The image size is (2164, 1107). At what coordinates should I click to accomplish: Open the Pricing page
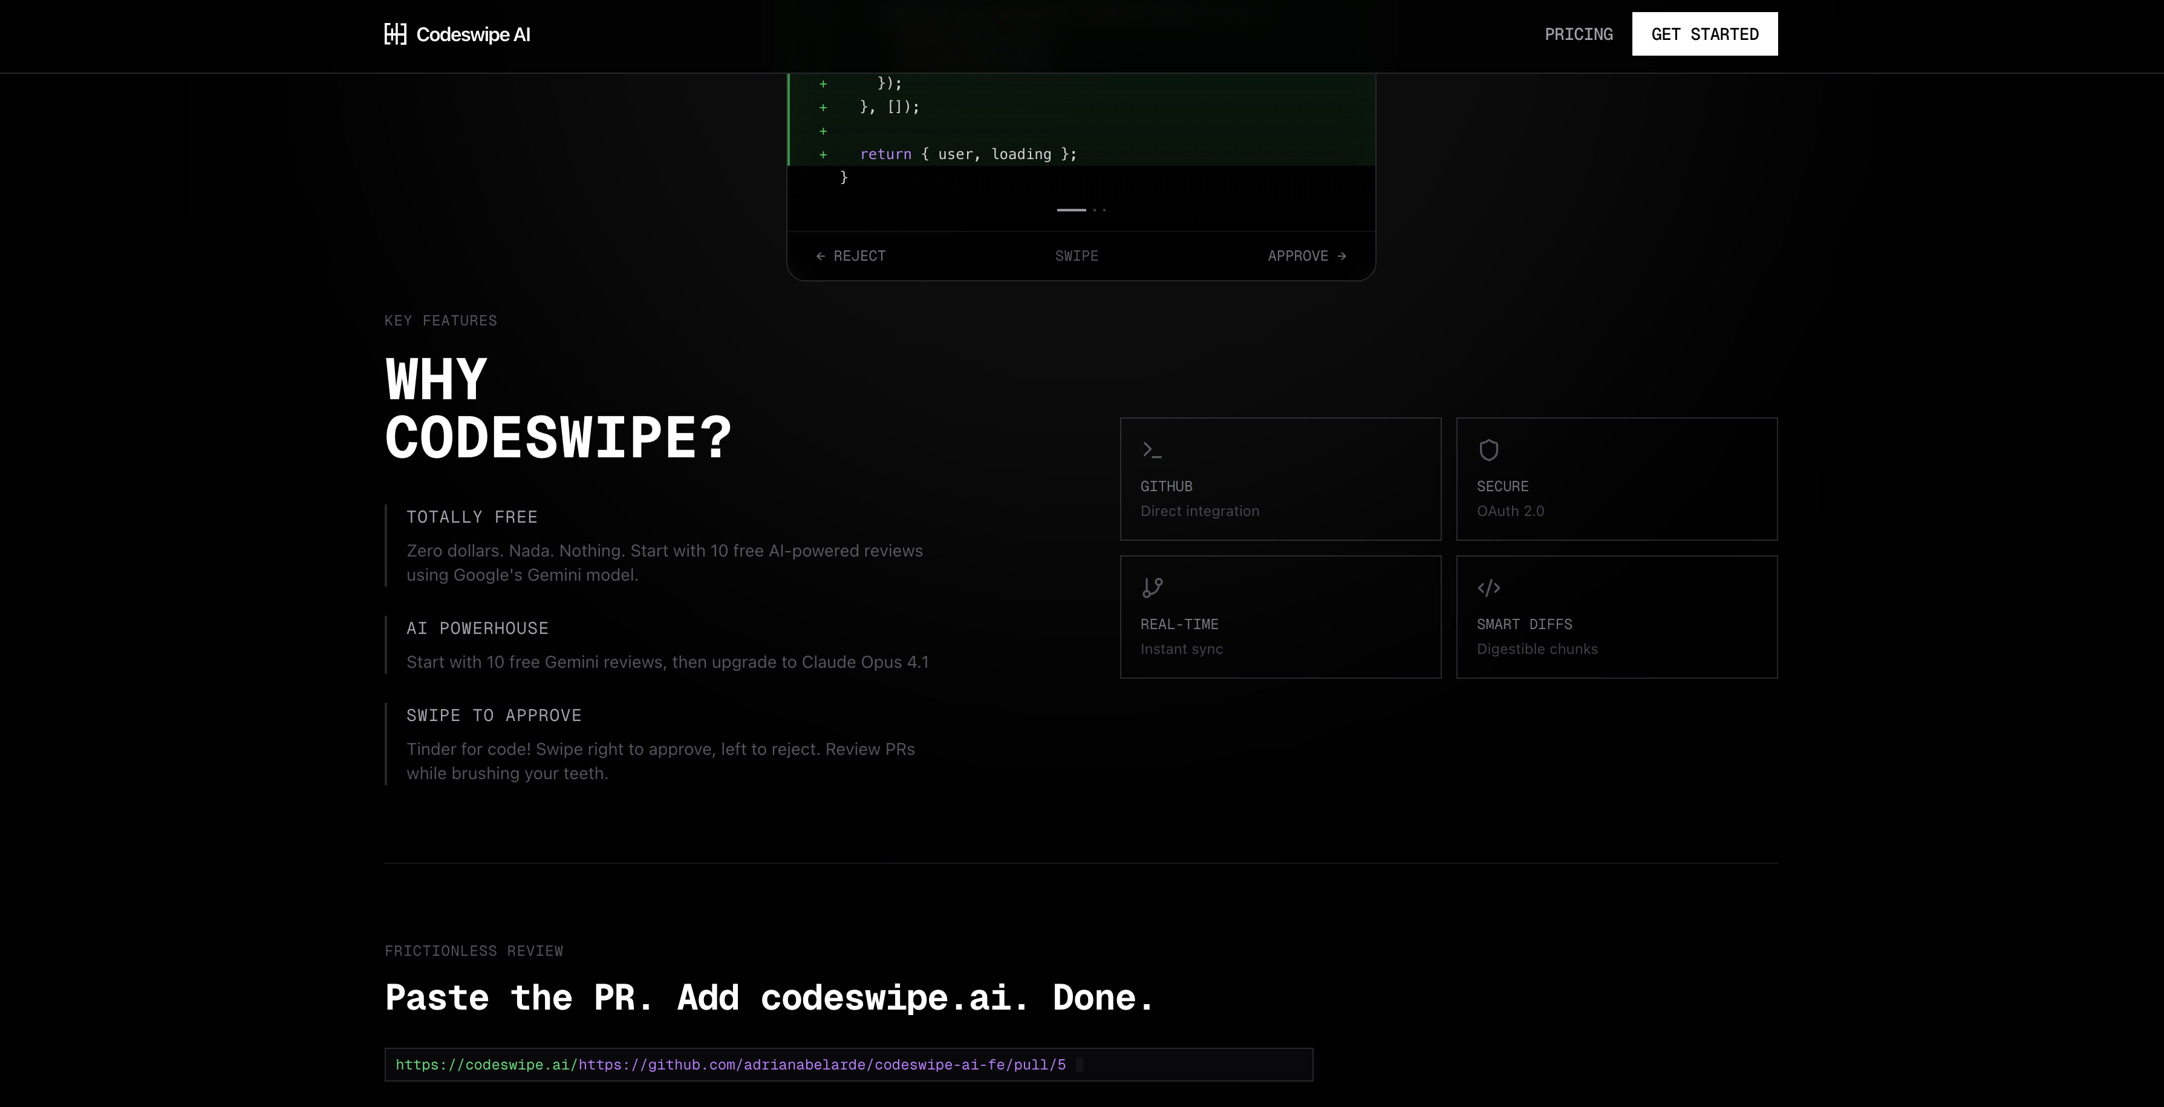(x=1579, y=34)
